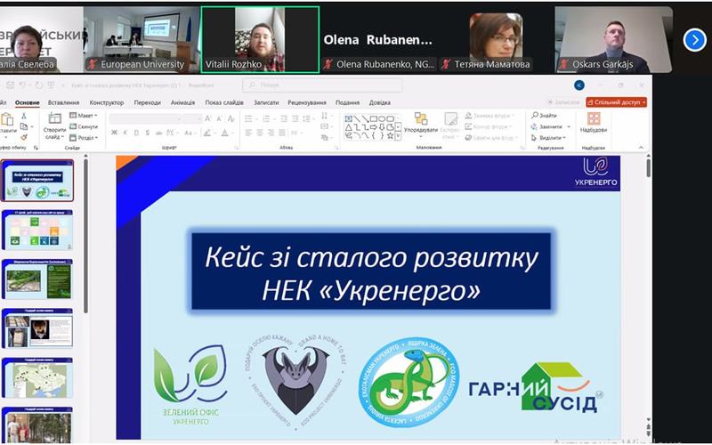Viewport: 712px width, 445px height.
Task: Click the Знайти find button
Action: [x=544, y=116]
